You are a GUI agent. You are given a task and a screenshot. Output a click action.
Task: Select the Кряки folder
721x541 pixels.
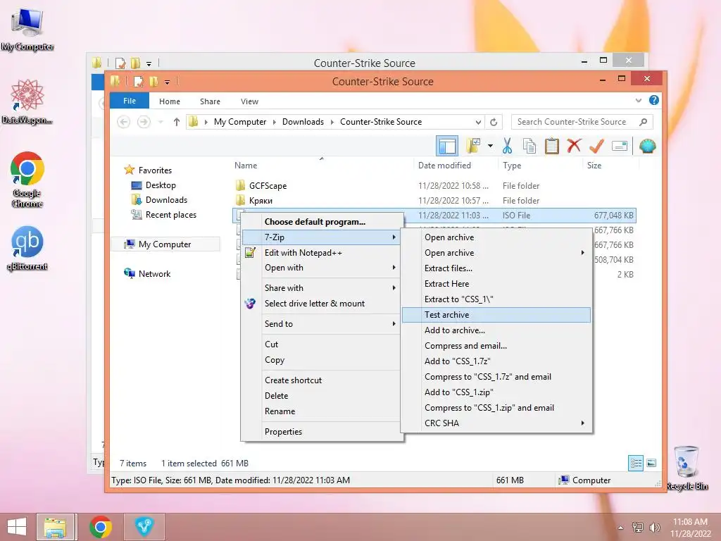pos(261,201)
